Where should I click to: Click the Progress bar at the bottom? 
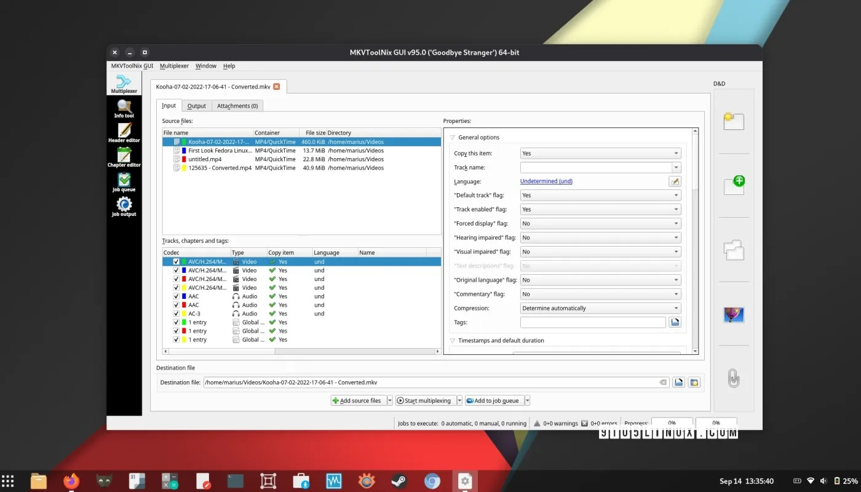(672, 423)
